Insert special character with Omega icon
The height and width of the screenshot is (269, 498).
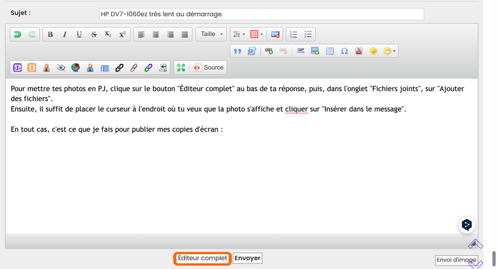(x=344, y=51)
